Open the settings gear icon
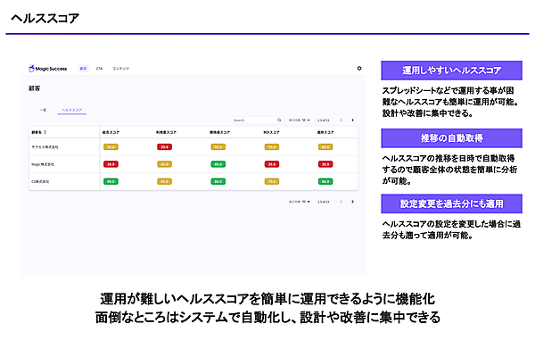This screenshot has height=357, width=535. click(x=359, y=69)
